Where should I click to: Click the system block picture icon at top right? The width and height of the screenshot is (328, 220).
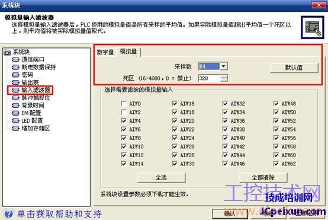click(x=313, y=27)
